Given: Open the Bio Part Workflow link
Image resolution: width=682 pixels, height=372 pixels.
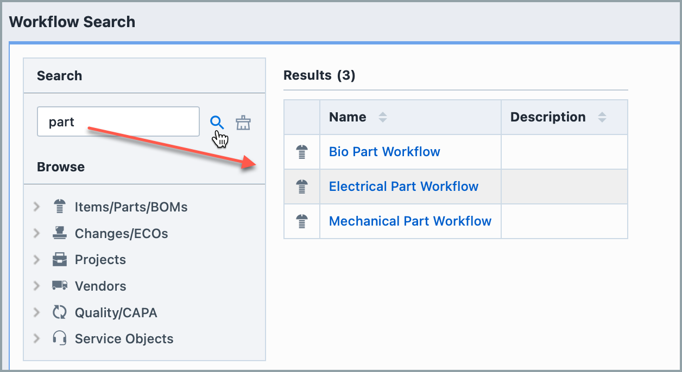Looking at the screenshot, I should tap(384, 151).
